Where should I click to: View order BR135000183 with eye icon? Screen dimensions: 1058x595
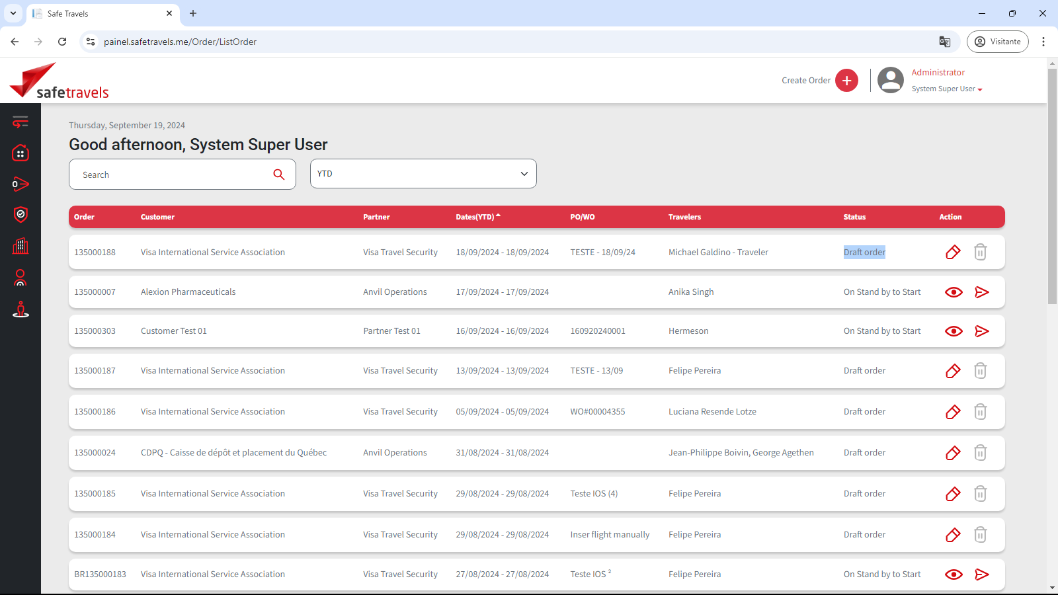tap(954, 575)
